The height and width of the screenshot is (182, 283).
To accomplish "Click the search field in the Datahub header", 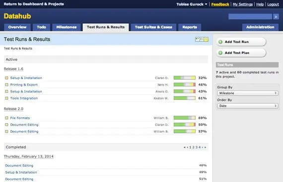I will point(250,17).
